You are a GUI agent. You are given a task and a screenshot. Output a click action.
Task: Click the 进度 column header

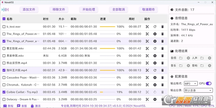(103, 19)
